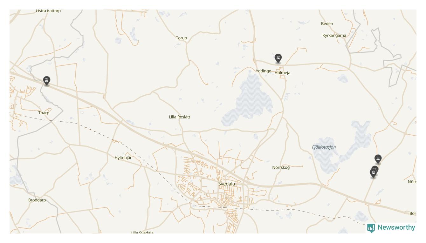Screen dimensions: 426x243
Task: Select the Bröddarp place label
Action: (37, 200)
